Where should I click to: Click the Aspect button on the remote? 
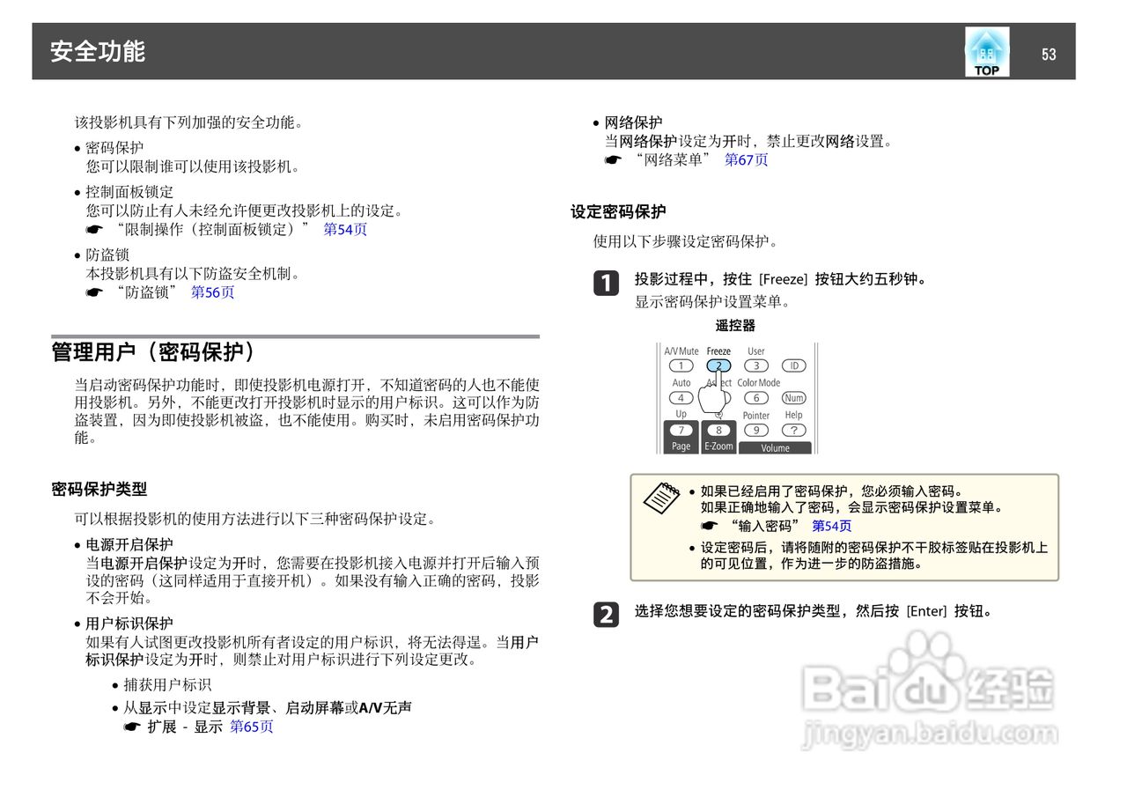pos(719,397)
